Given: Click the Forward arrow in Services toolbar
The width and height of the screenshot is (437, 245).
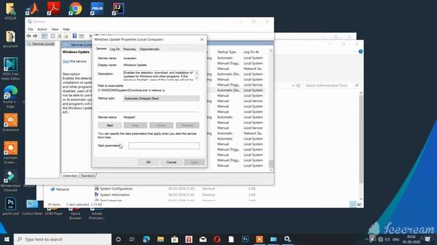Looking at the screenshot, I should click(35, 36).
